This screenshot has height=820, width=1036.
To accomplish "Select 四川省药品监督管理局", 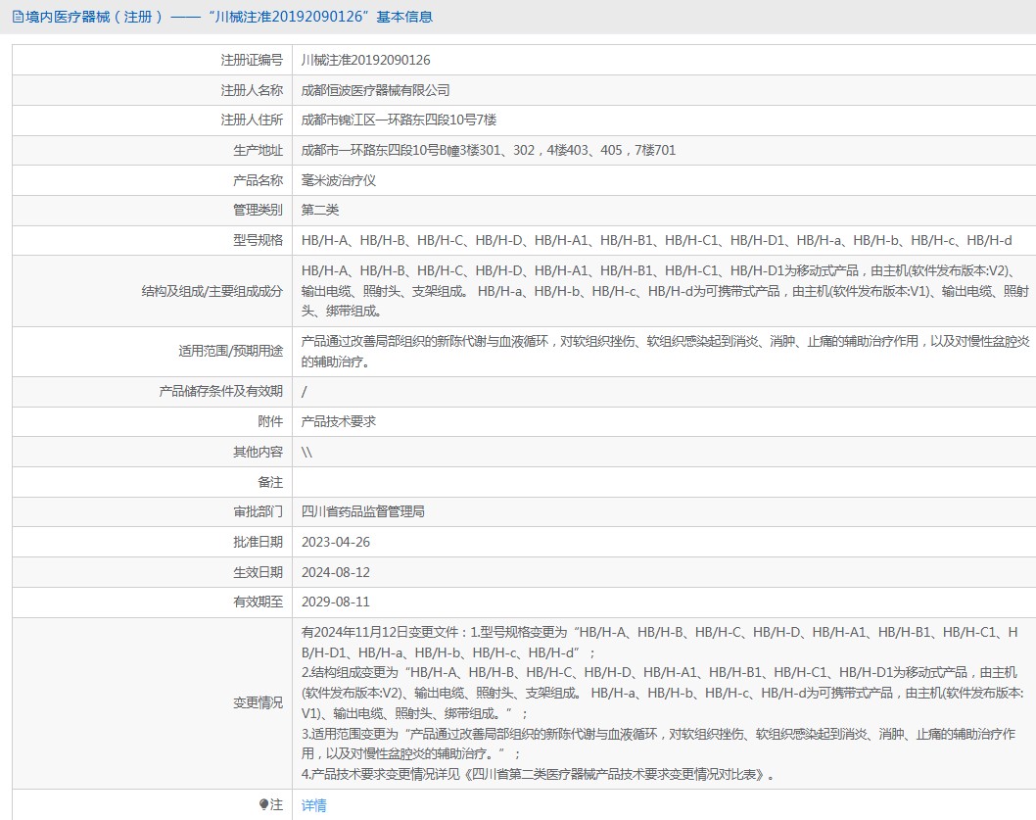I will pos(362,511).
